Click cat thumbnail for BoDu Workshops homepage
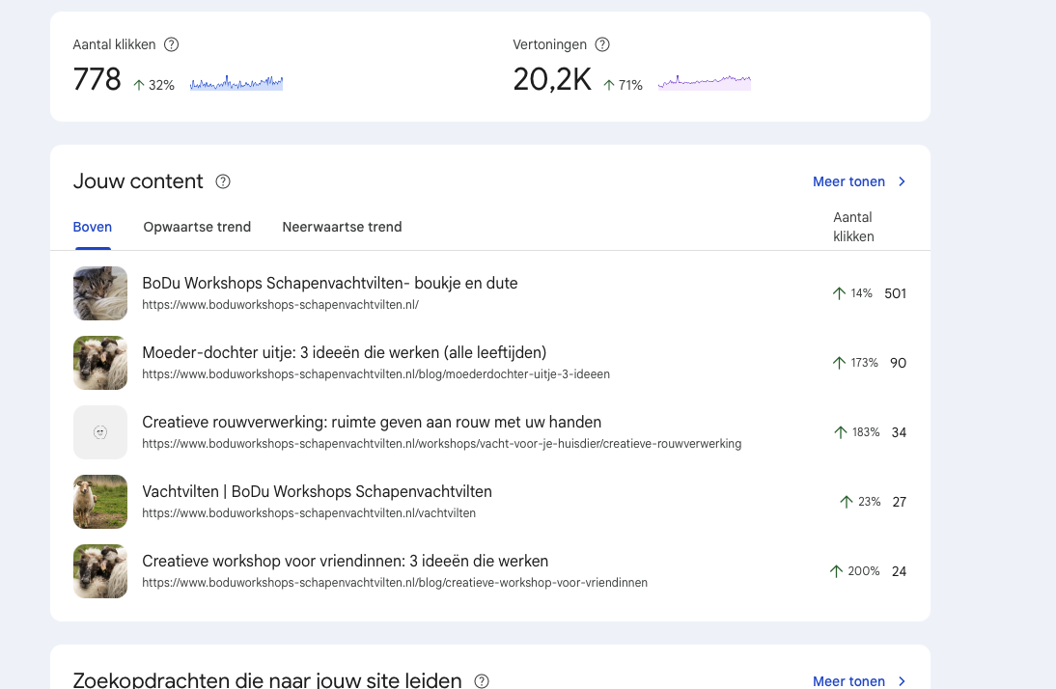The width and height of the screenshot is (1056, 689). click(100, 293)
